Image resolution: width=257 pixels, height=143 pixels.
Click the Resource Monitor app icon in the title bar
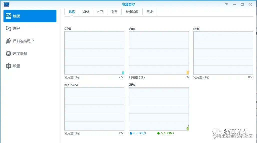(x=6, y=4)
